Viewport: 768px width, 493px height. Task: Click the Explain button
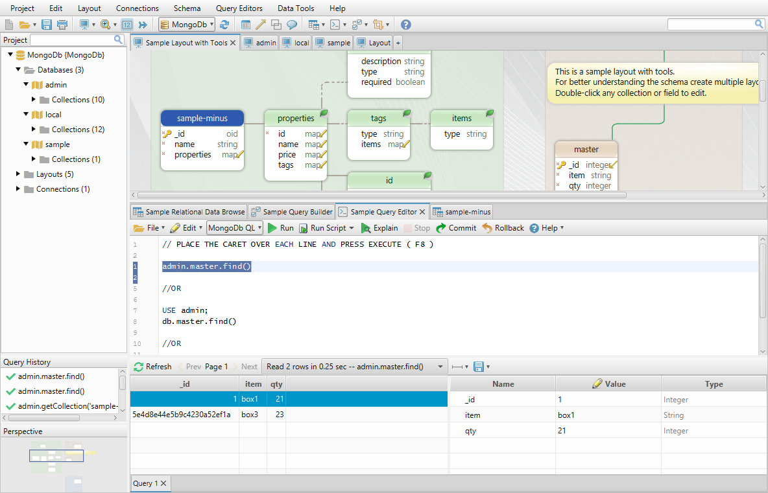379,228
